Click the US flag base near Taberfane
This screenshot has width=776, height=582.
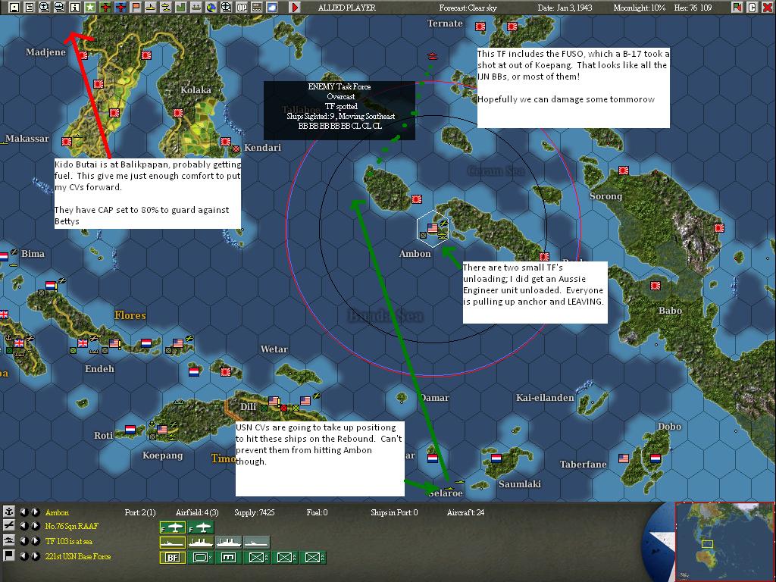624,458
